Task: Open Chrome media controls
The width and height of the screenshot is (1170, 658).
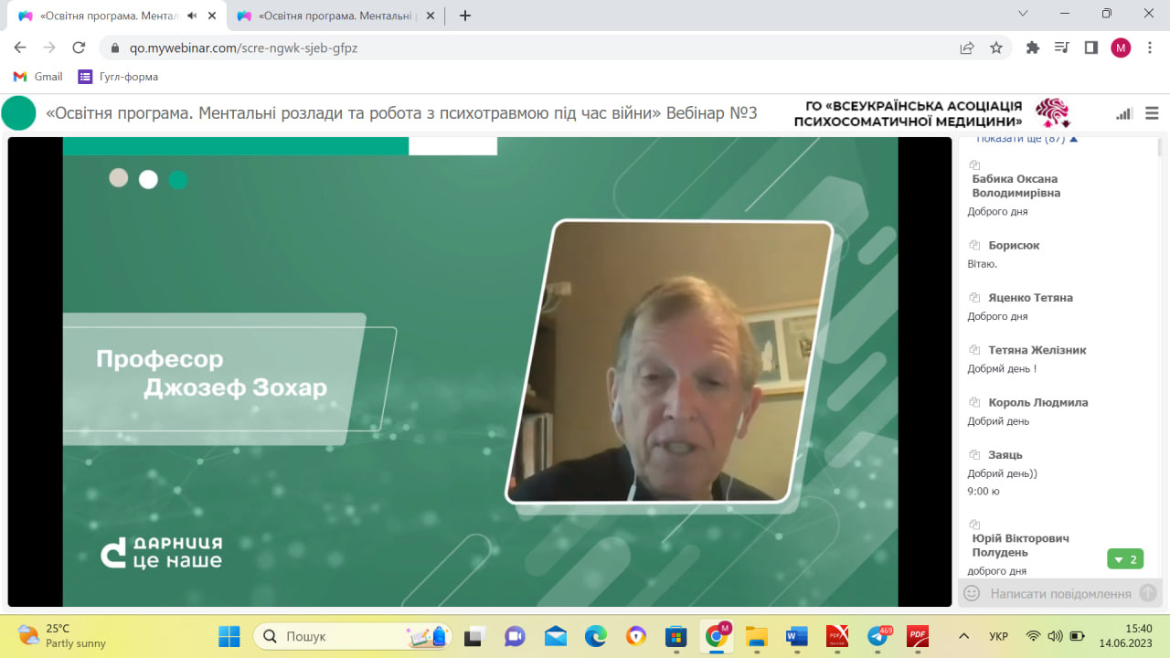Action: point(1062,48)
